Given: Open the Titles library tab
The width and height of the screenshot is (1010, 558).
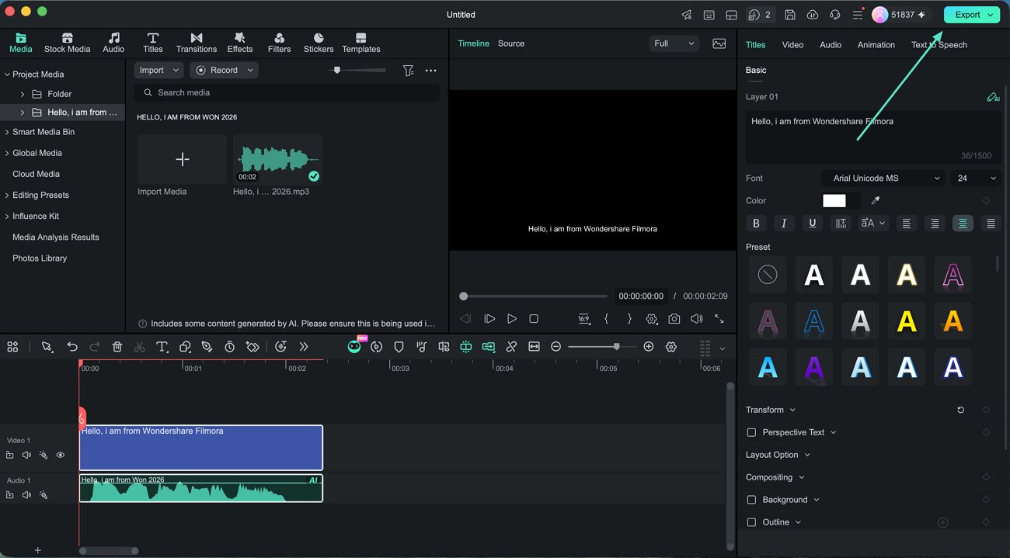Looking at the screenshot, I should [x=153, y=43].
